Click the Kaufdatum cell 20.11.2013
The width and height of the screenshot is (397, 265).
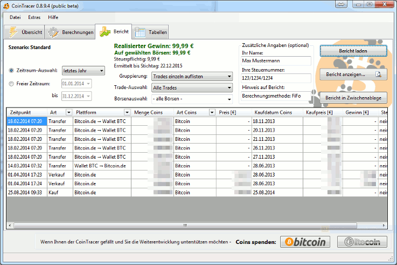(277, 130)
